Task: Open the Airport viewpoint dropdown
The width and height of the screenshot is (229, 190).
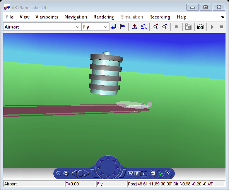Action: click(x=42, y=27)
